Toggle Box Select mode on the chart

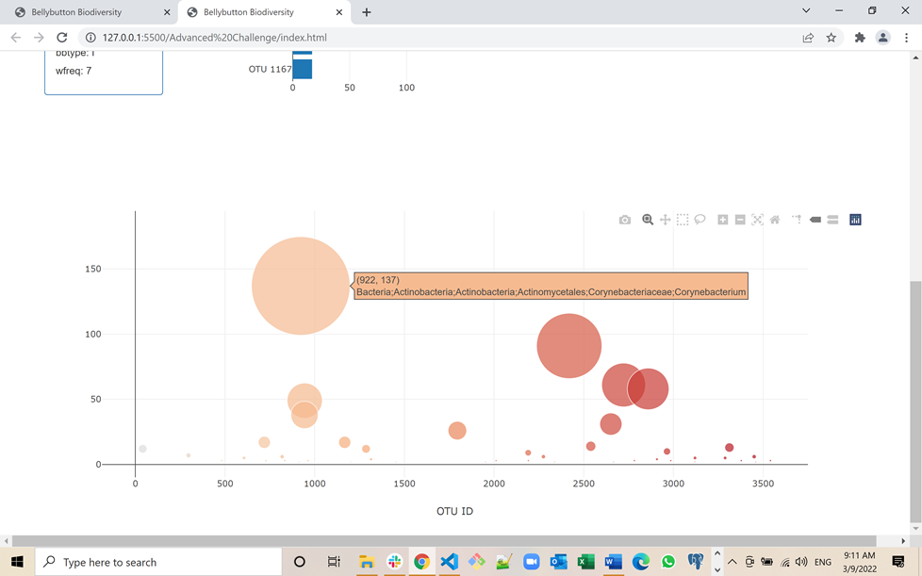click(x=683, y=219)
